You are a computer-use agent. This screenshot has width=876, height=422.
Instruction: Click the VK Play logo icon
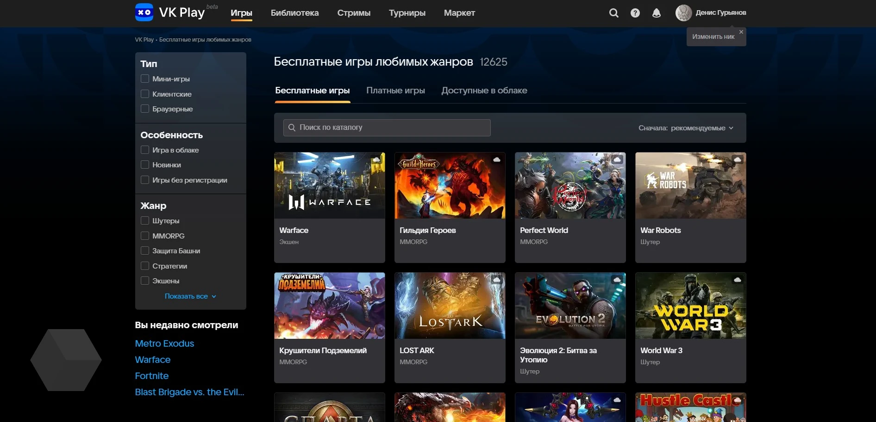pos(144,12)
